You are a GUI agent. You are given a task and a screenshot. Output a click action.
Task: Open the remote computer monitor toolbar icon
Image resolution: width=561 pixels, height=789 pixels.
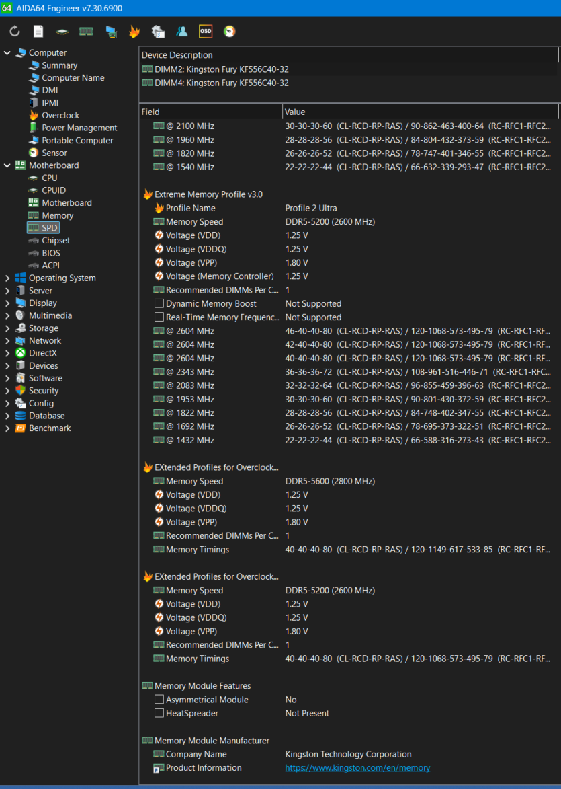pos(111,32)
